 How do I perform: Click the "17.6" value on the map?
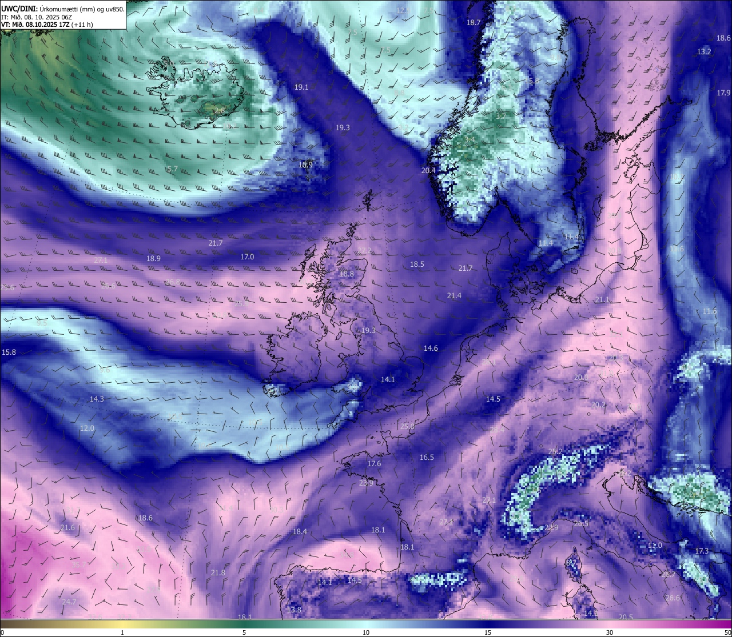pos(374,464)
